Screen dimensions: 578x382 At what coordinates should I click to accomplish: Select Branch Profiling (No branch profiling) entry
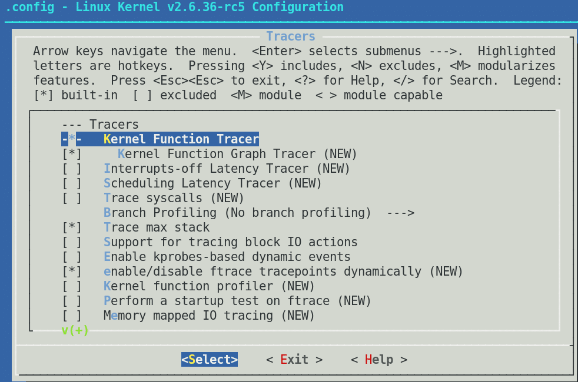[x=237, y=213]
